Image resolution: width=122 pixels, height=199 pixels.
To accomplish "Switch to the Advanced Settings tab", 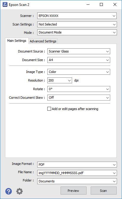I will [x=43, y=41].
